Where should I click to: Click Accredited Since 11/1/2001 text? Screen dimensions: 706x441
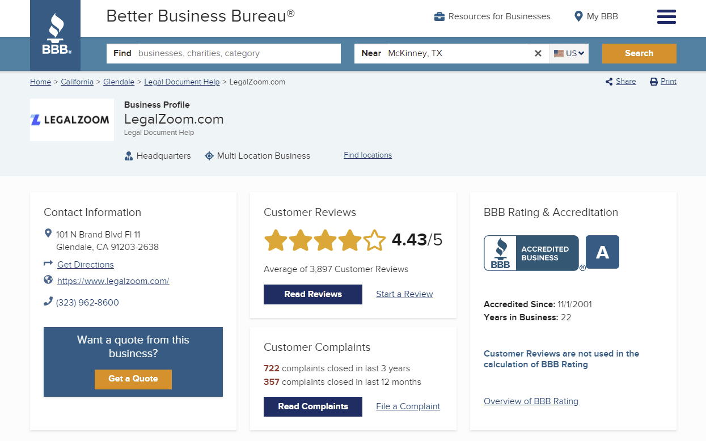click(538, 304)
